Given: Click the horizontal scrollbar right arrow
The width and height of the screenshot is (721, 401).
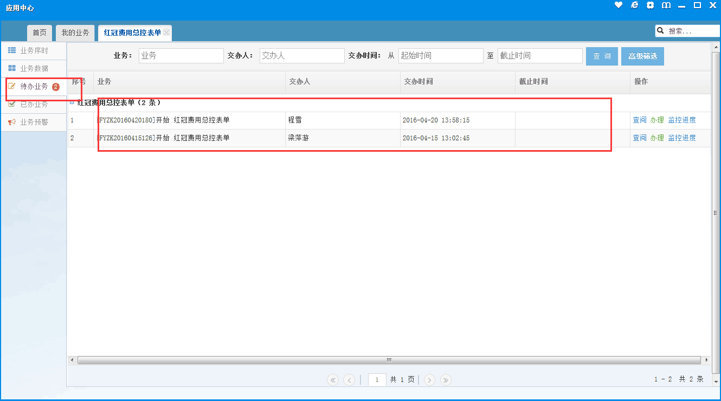Looking at the screenshot, I should (x=706, y=360).
